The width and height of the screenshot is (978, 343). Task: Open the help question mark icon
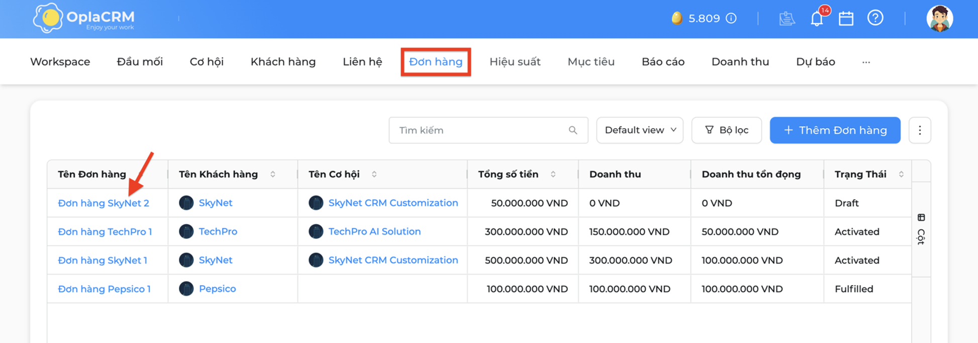875,18
